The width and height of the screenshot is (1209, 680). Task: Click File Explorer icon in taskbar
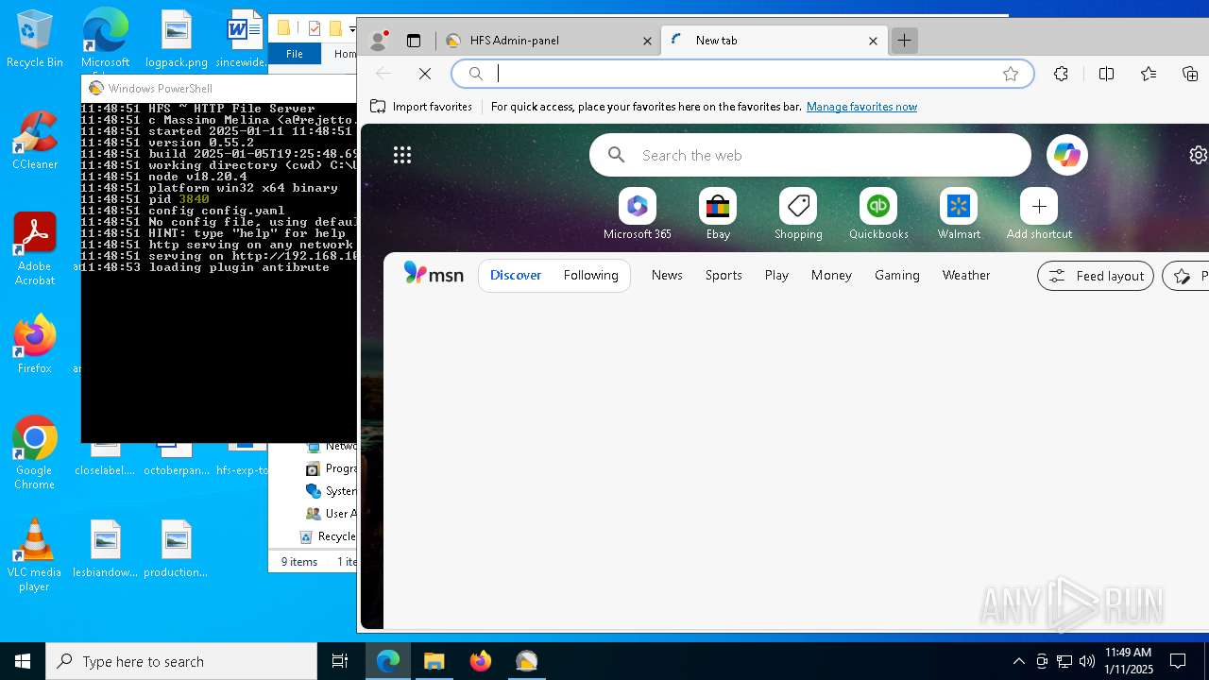(x=434, y=661)
